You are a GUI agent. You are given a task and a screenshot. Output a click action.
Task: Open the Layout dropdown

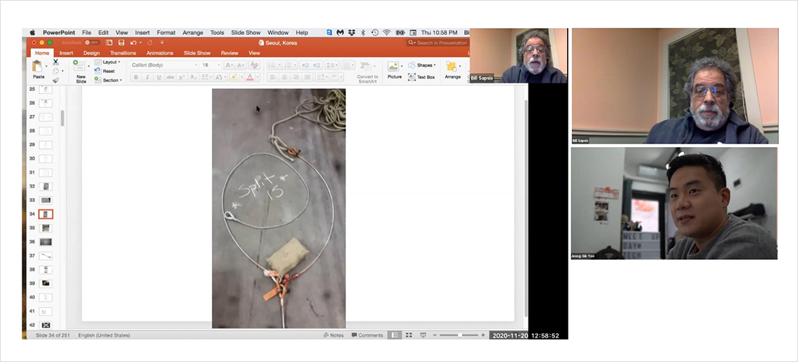click(x=108, y=62)
